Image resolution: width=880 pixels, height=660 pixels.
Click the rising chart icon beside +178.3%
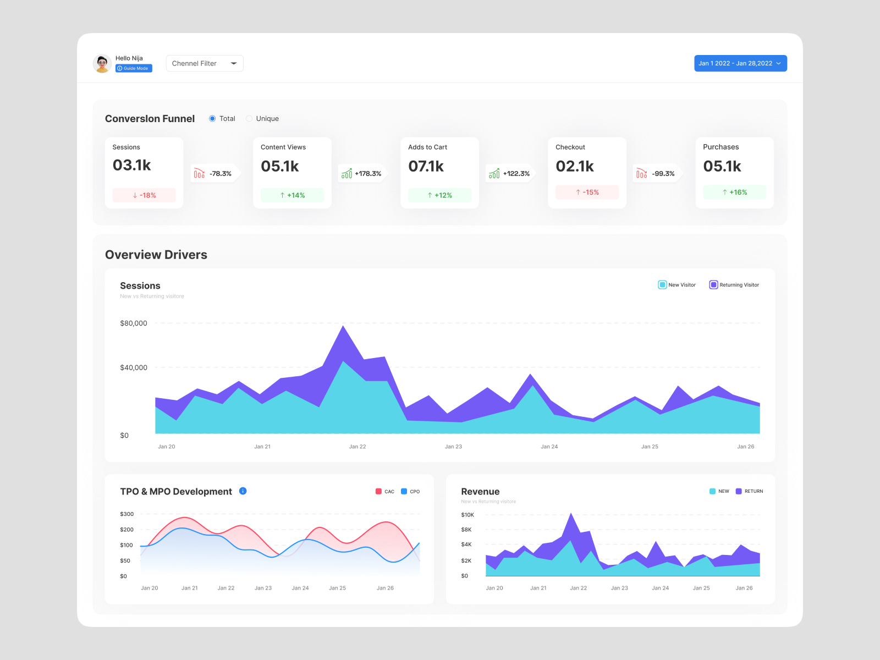[x=346, y=173]
